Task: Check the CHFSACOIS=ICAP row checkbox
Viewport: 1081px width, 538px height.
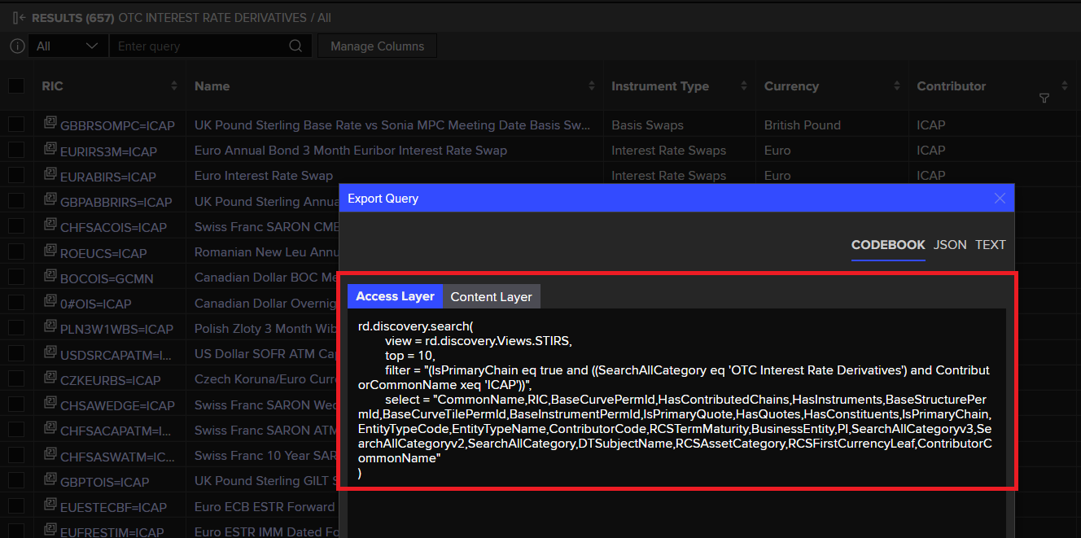Action: click(x=16, y=226)
